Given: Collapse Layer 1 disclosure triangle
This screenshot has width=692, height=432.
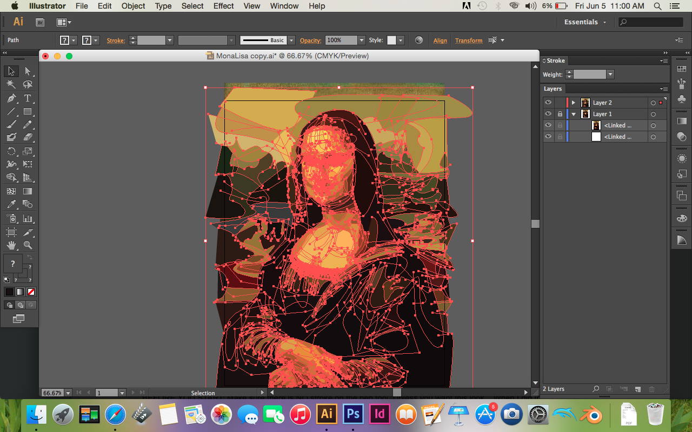Looking at the screenshot, I should (574, 114).
